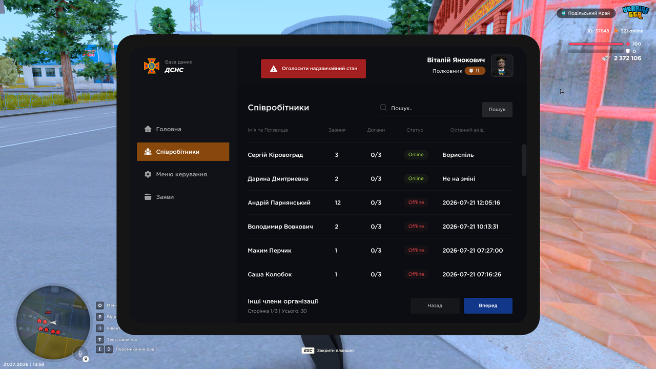656x369 pixels.
Task: Click the Догани column header
Action: click(376, 130)
